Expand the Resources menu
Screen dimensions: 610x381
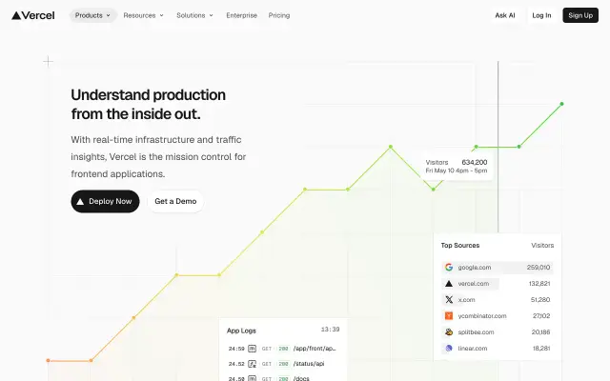point(144,15)
